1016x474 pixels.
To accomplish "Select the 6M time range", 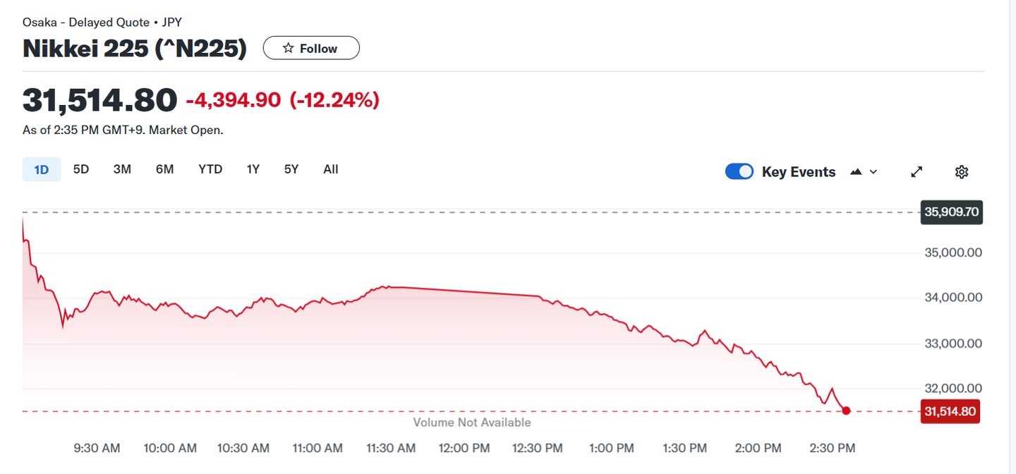I will [x=164, y=169].
